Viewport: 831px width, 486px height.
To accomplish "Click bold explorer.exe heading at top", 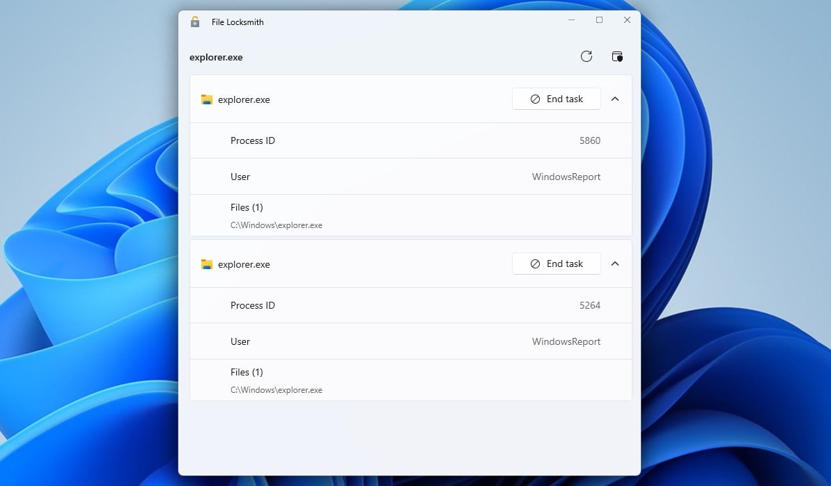I will [216, 57].
